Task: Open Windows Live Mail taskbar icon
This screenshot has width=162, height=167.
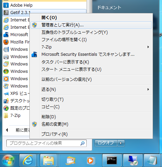Action: point(71,161)
